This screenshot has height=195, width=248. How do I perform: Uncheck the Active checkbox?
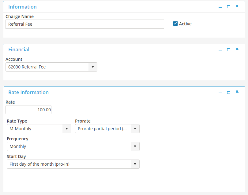click(x=175, y=24)
